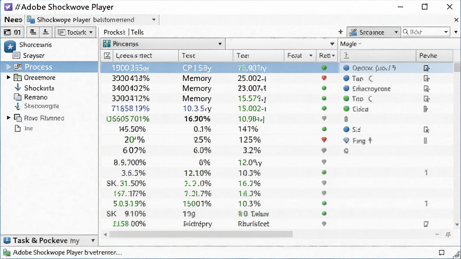Click the 71658 19% cell
This screenshot has width=461, height=259.
click(131, 108)
